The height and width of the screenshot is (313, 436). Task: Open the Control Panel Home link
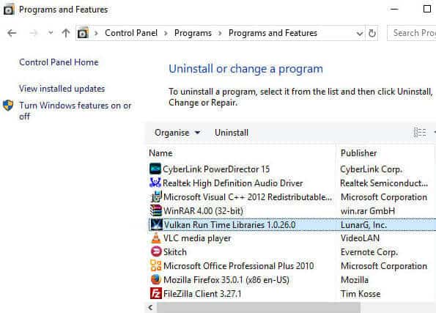click(59, 62)
